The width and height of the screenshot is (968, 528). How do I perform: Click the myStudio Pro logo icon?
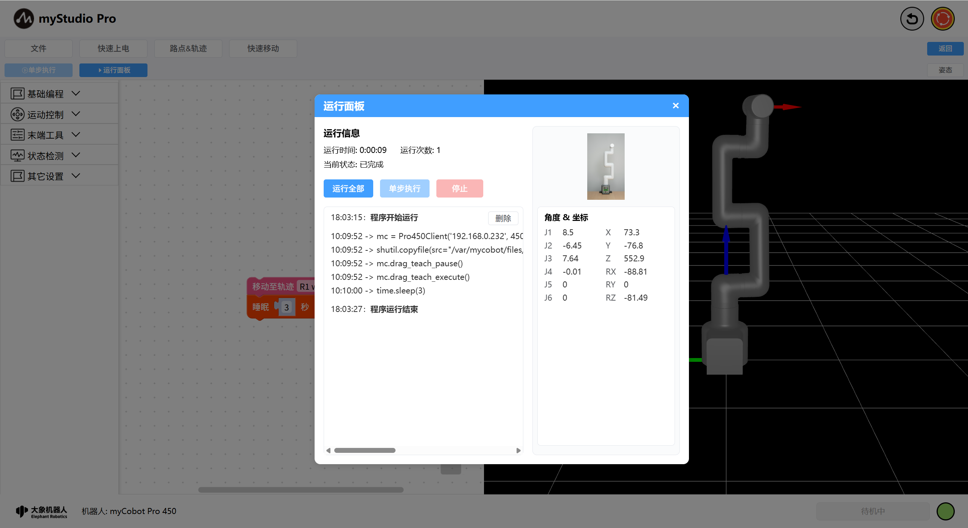pos(23,19)
